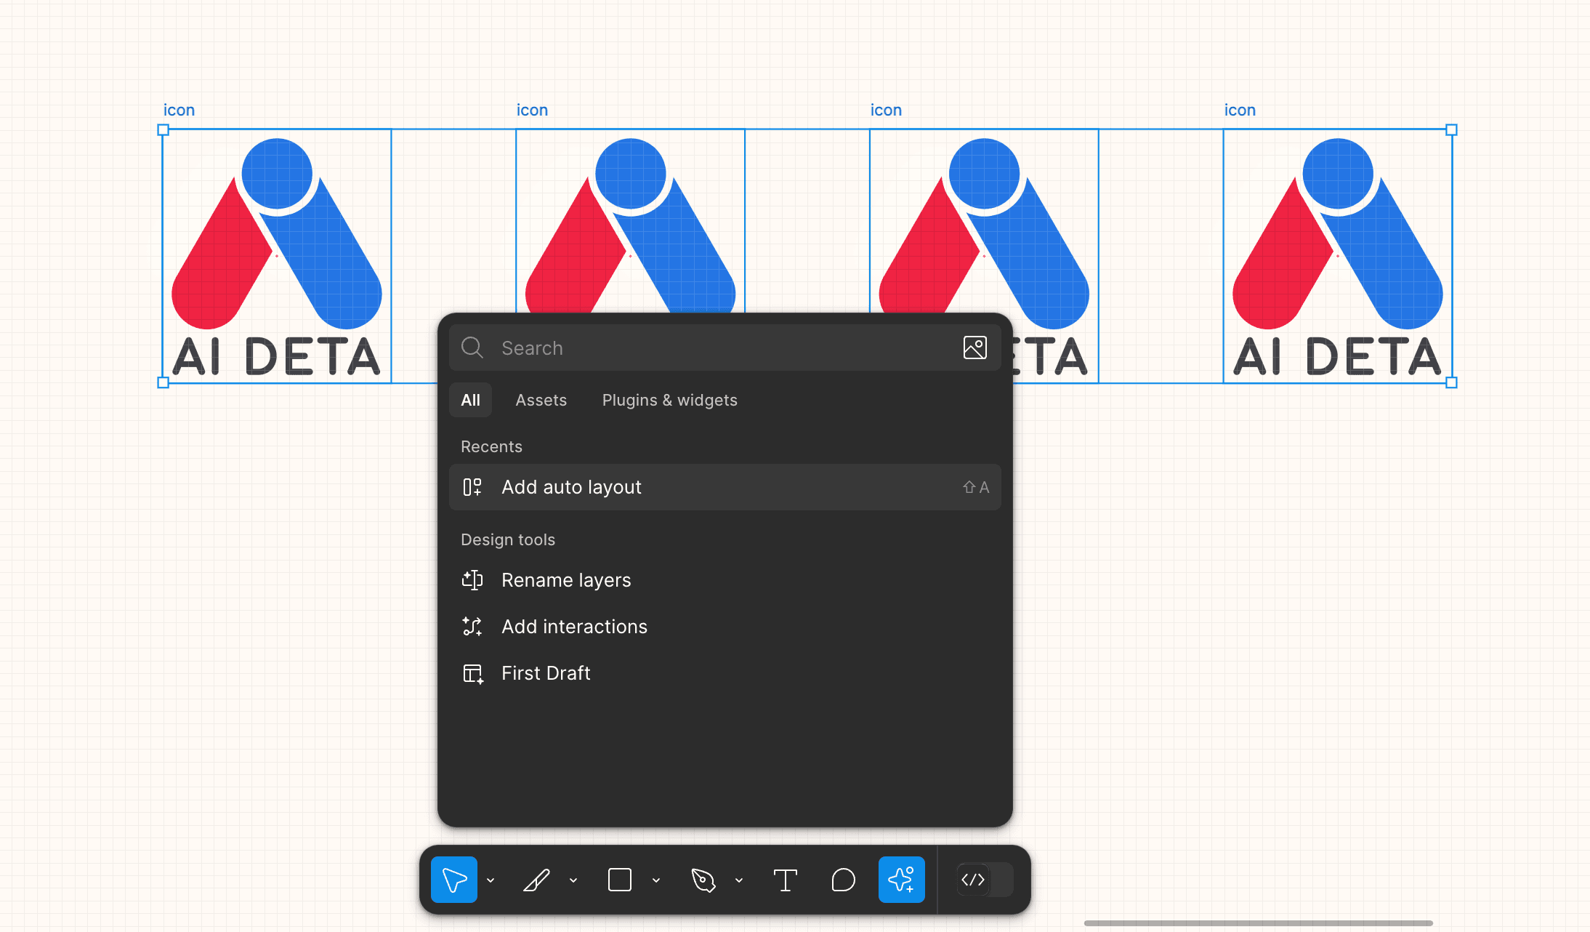Image resolution: width=1590 pixels, height=932 pixels.
Task: Click the fourth icon frame label
Action: point(1240,110)
